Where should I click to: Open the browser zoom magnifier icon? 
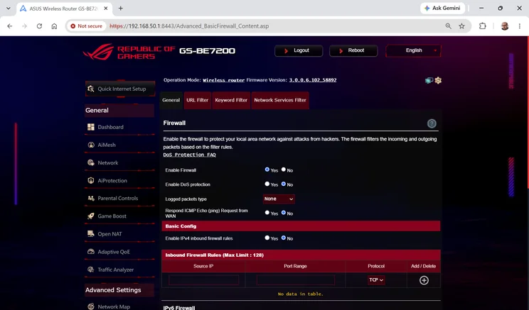448,26
